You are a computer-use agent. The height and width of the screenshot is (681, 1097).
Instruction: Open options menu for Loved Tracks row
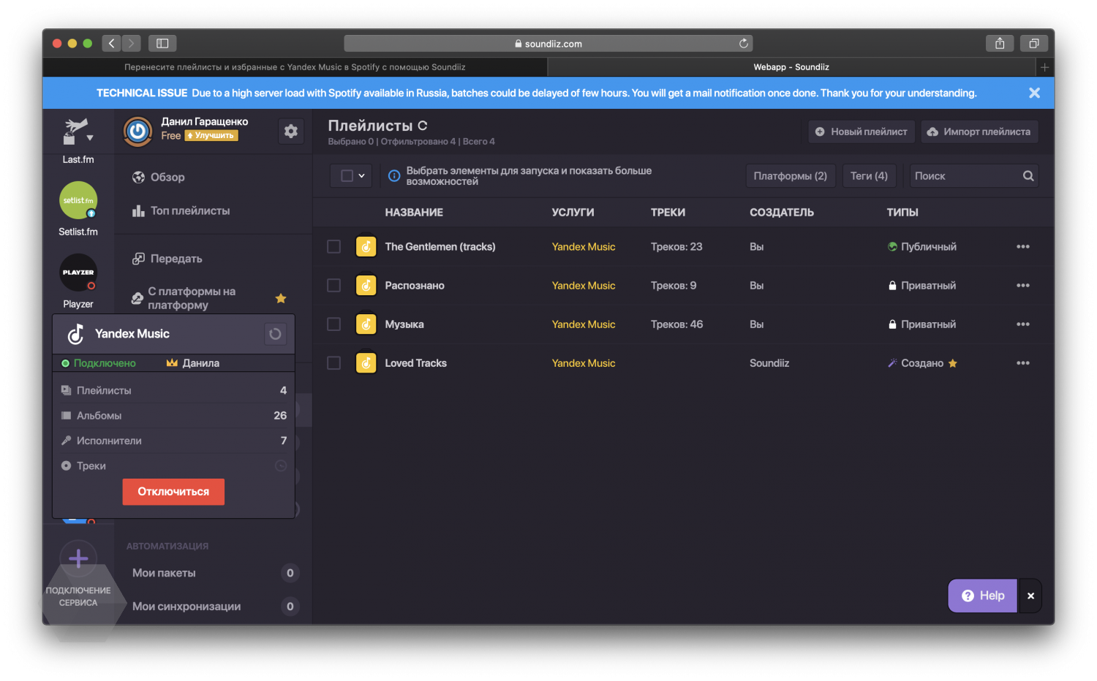[x=1023, y=363]
